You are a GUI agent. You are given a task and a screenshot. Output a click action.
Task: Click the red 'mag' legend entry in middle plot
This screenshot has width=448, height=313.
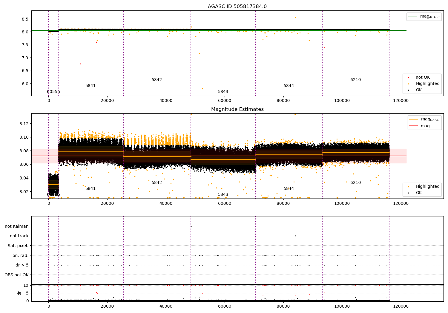[x=419, y=126]
